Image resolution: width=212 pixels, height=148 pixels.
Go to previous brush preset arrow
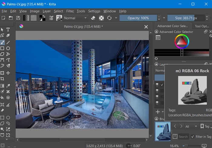[175, 127]
